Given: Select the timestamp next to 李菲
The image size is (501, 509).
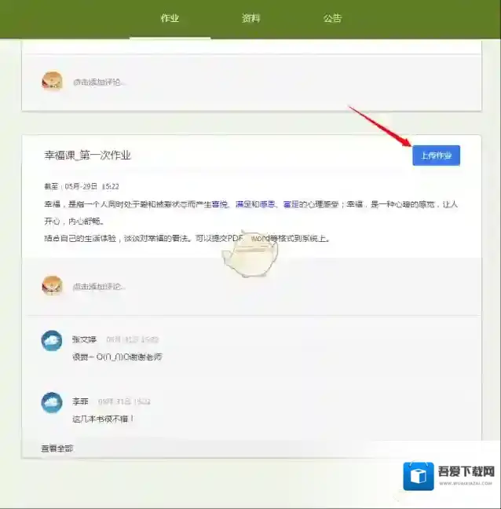Looking at the screenshot, I should (x=124, y=401).
